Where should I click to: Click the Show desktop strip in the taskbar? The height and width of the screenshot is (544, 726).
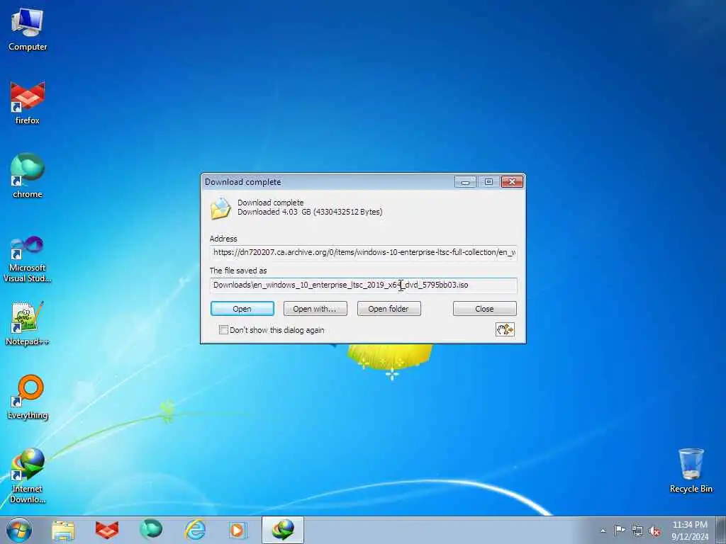coord(721,530)
